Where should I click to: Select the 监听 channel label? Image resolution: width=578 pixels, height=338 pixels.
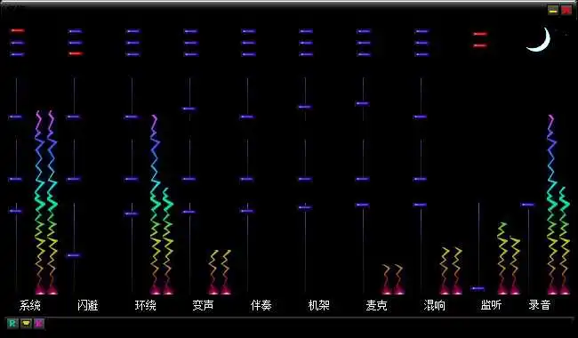[x=491, y=305]
